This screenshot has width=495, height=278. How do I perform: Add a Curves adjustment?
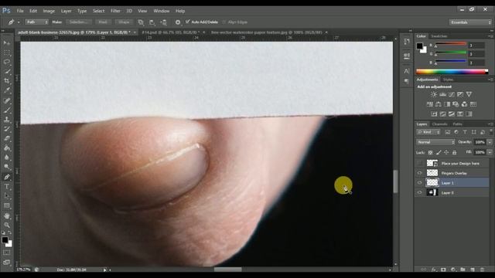pyautogui.click(x=452, y=94)
